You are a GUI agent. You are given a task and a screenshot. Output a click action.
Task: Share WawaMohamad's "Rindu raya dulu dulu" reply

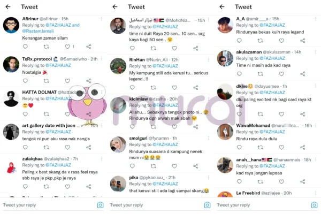coord(303,147)
